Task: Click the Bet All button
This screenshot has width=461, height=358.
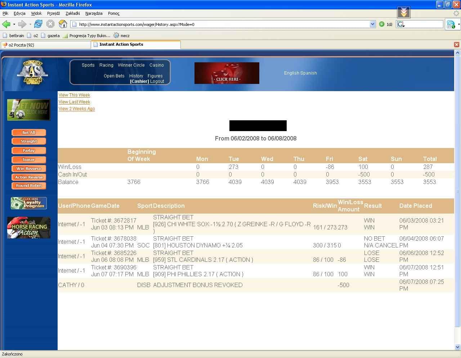Action: coord(29,133)
